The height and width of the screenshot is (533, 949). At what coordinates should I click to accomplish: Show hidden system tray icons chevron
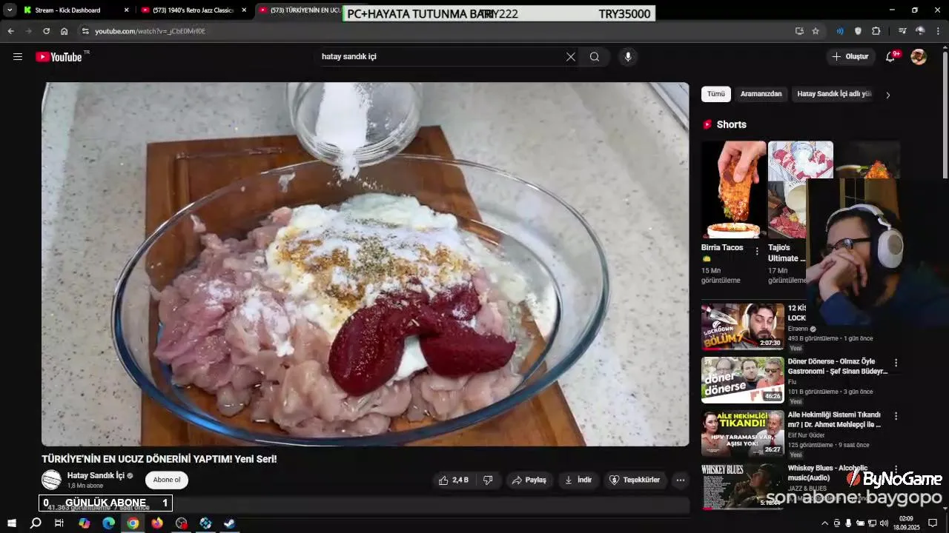tap(824, 523)
